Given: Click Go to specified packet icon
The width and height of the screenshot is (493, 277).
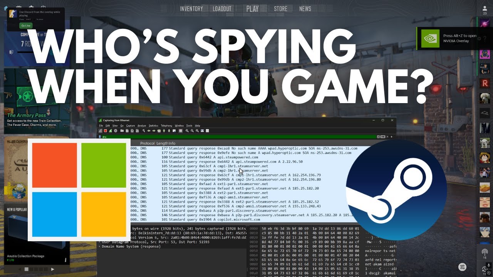Looking at the screenshot, I should tap(159, 131).
